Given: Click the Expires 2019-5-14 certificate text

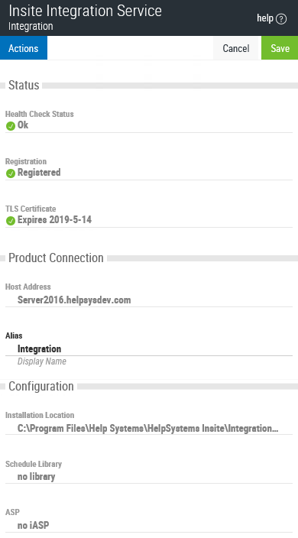Looking at the screenshot, I should click(x=54, y=220).
